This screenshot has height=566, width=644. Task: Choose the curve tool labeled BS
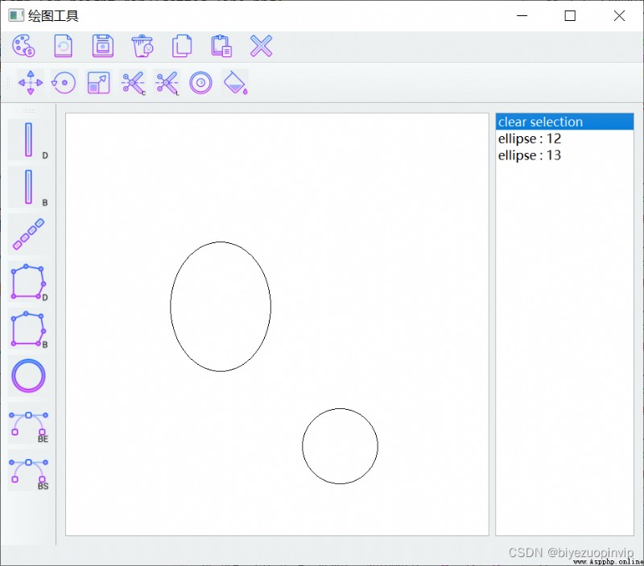29,470
